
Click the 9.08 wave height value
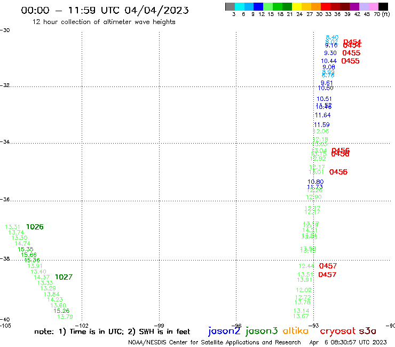(329, 67)
